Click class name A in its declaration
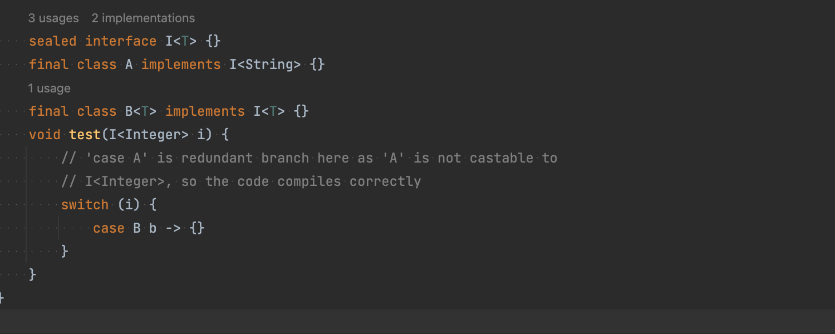Screen dimensions: 835x334 [129, 65]
